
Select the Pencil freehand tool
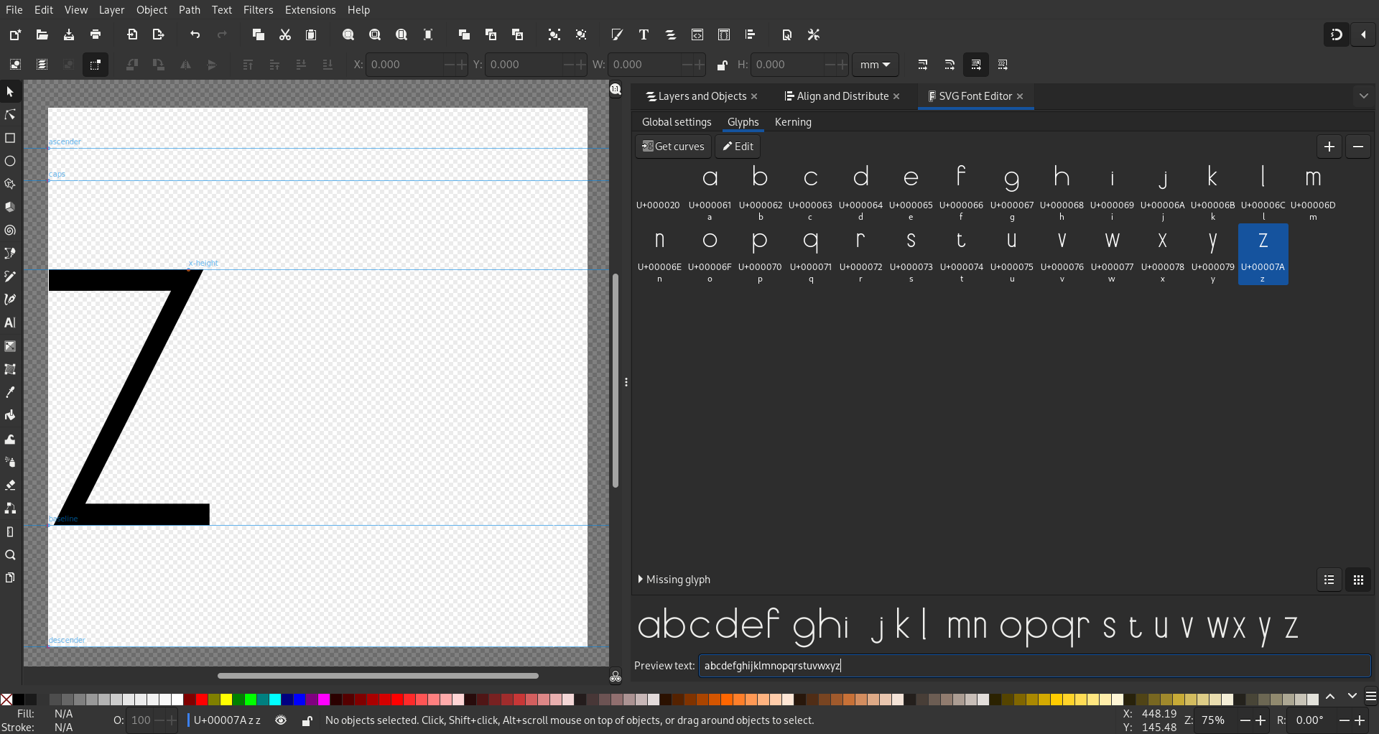(x=10, y=277)
